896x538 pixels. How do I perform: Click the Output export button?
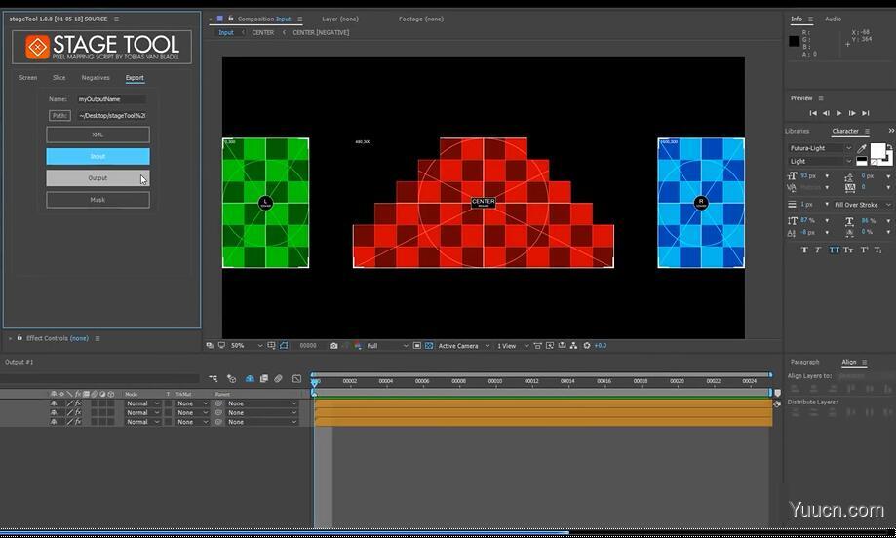coord(97,178)
